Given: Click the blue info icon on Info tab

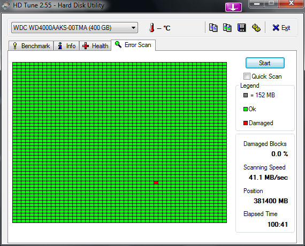Looking at the screenshot, I should pyautogui.click(x=60, y=45).
